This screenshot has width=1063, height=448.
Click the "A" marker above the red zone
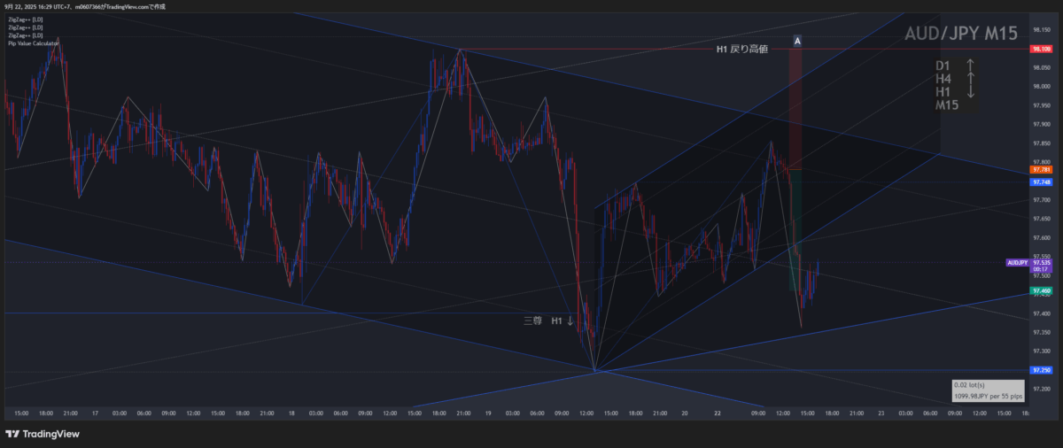point(797,41)
